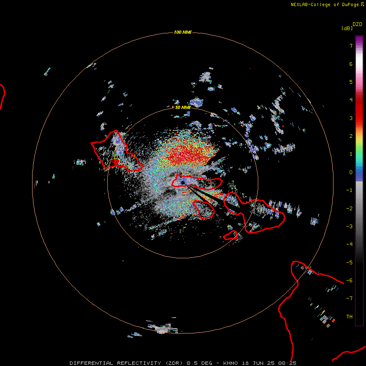Click the 4 value on the color scale
Screen dimensions: 366x366
pyautogui.click(x=351, y=100)
